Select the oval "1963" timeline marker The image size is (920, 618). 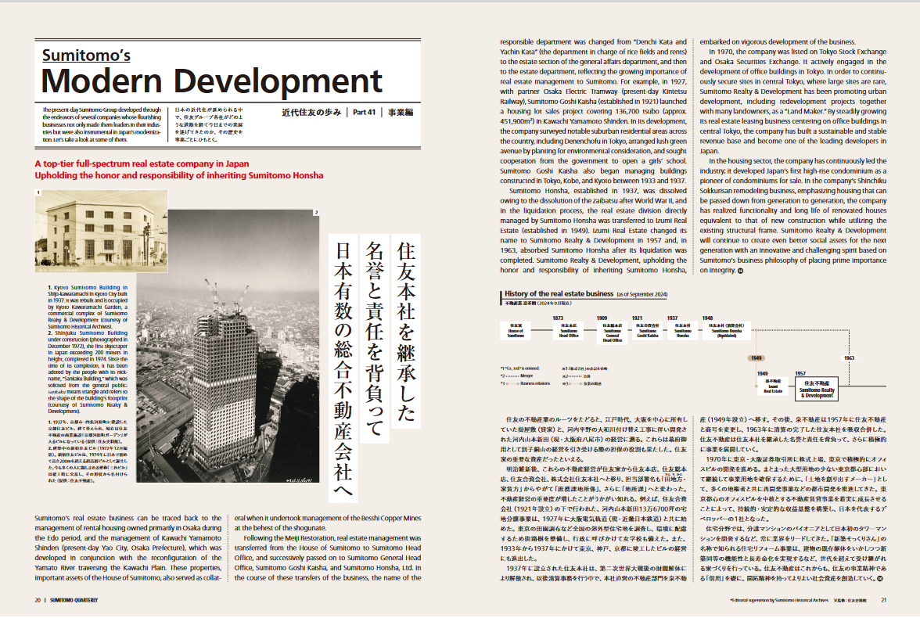tap(850, 358)
